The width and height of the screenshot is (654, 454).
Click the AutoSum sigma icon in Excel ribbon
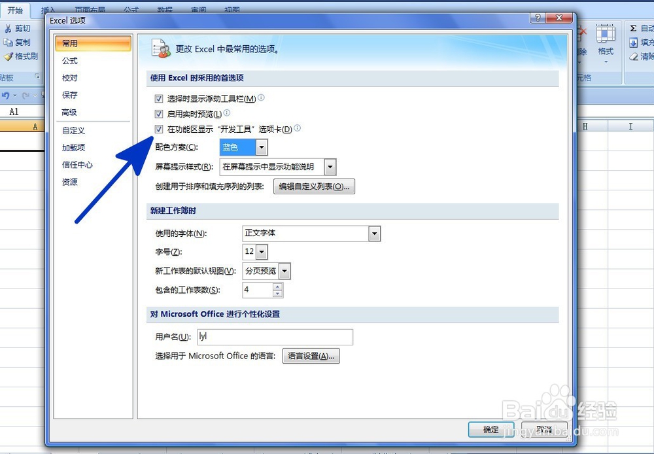[633, 28]
